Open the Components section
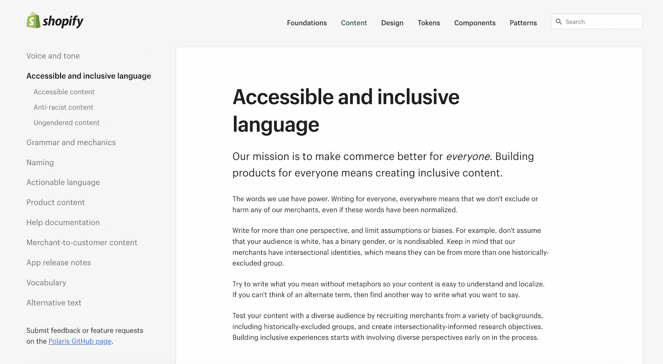 click(475, 23)
